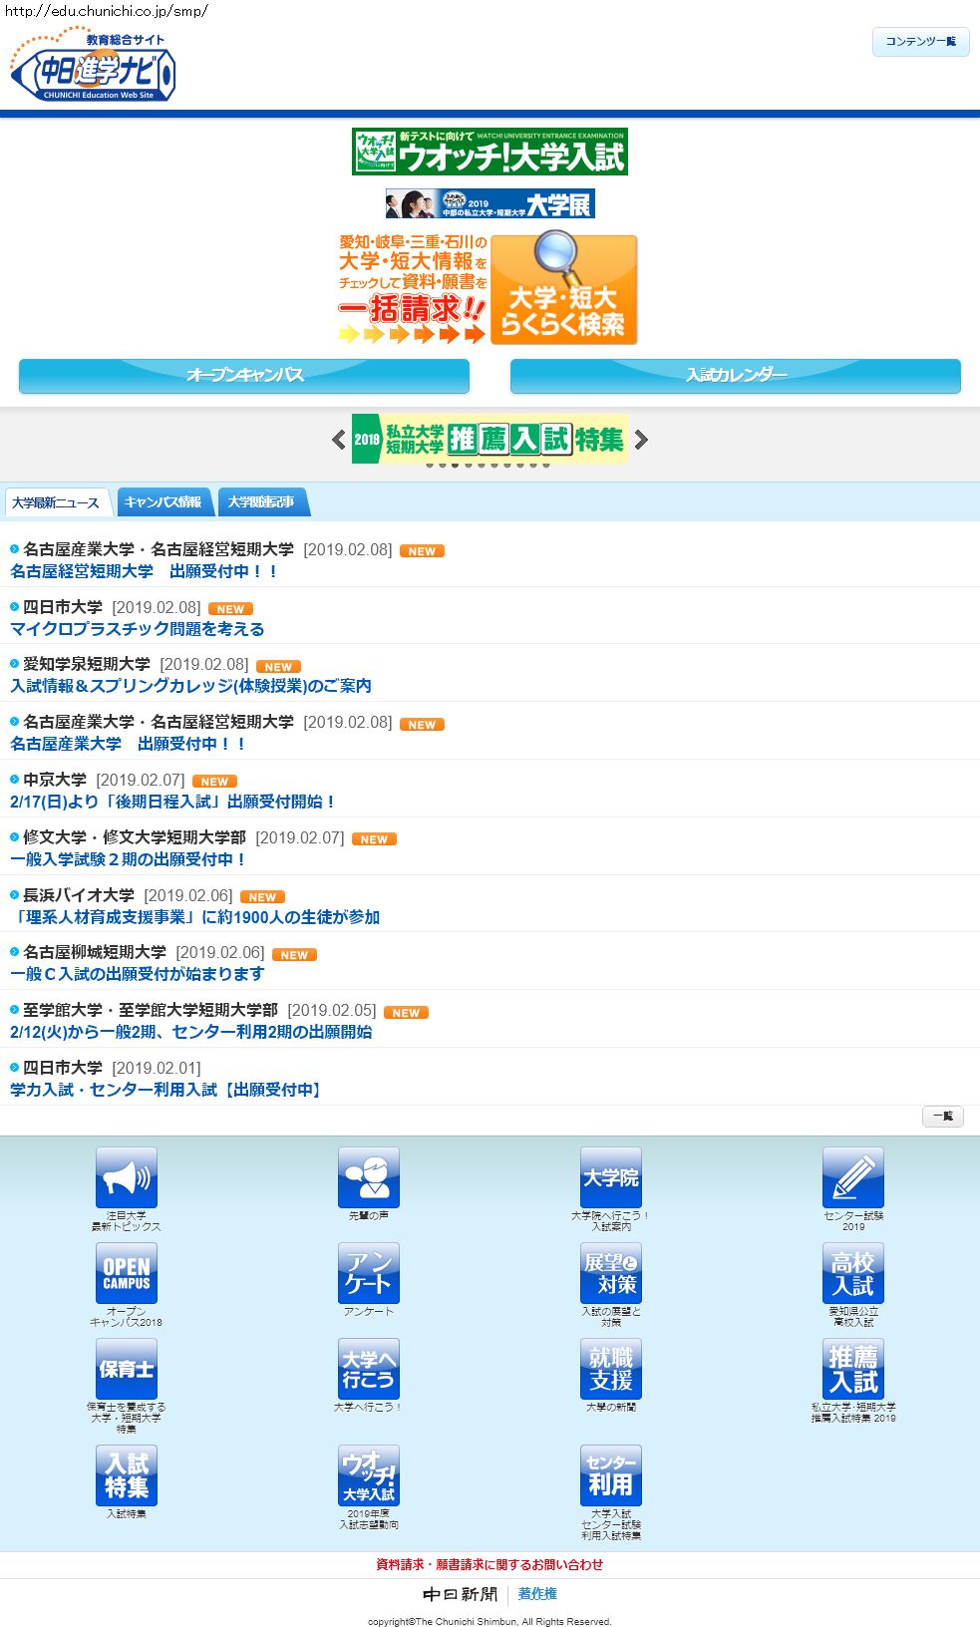The height and width of the screenshot is (1627, 980).
Task: Open the 高校入試 icon
Action: (853, 1273)
